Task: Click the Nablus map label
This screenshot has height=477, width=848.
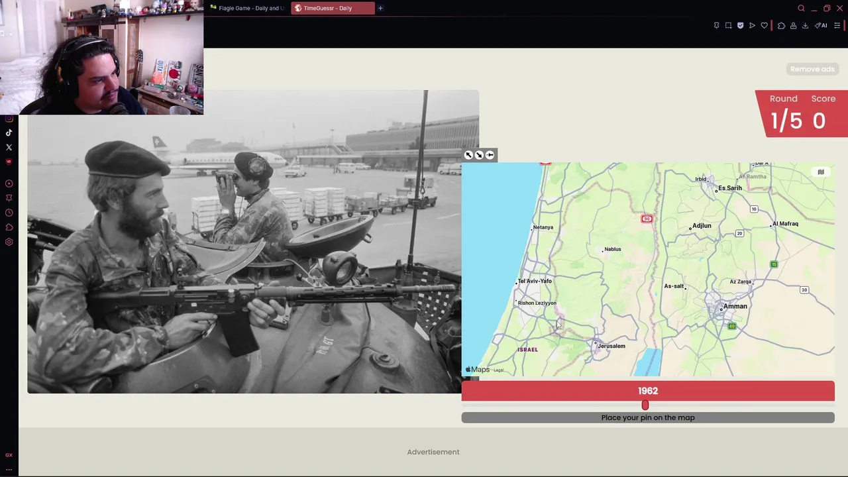Action: pos(613,249)
